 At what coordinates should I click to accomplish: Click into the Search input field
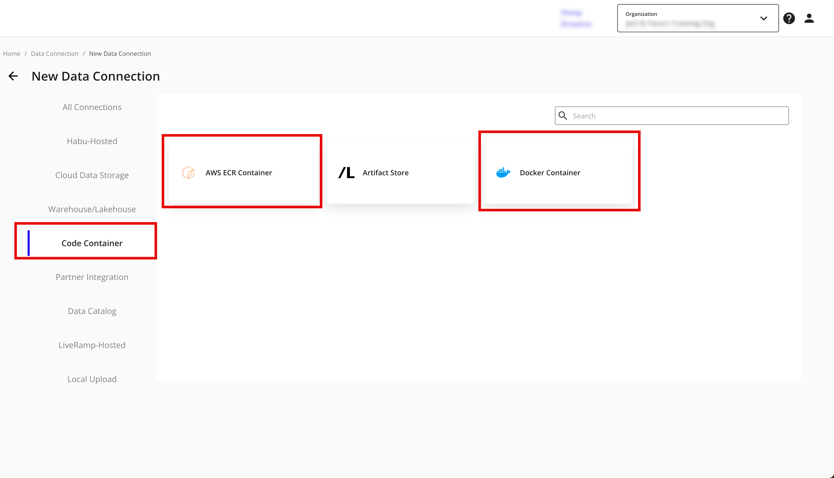click(676, 116)
